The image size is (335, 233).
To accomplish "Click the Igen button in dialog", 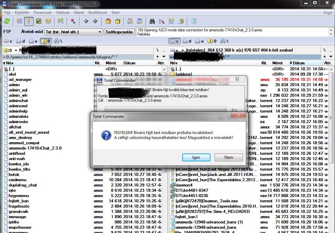I will [x=196, y=157].
